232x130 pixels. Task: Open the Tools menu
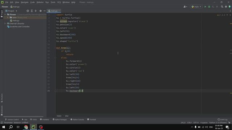point(53,3)
